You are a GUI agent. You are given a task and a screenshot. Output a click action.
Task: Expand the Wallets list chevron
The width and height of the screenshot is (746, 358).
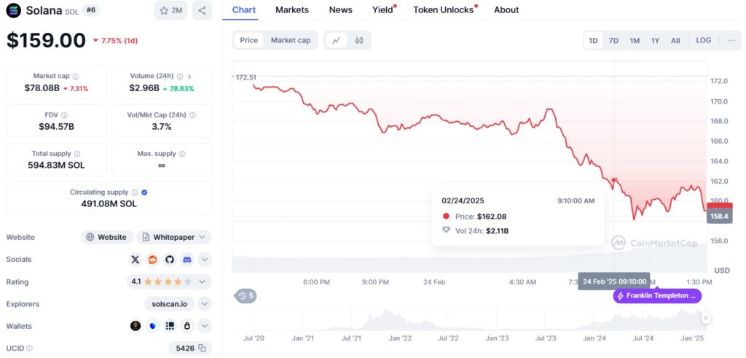tap(205, 326)
